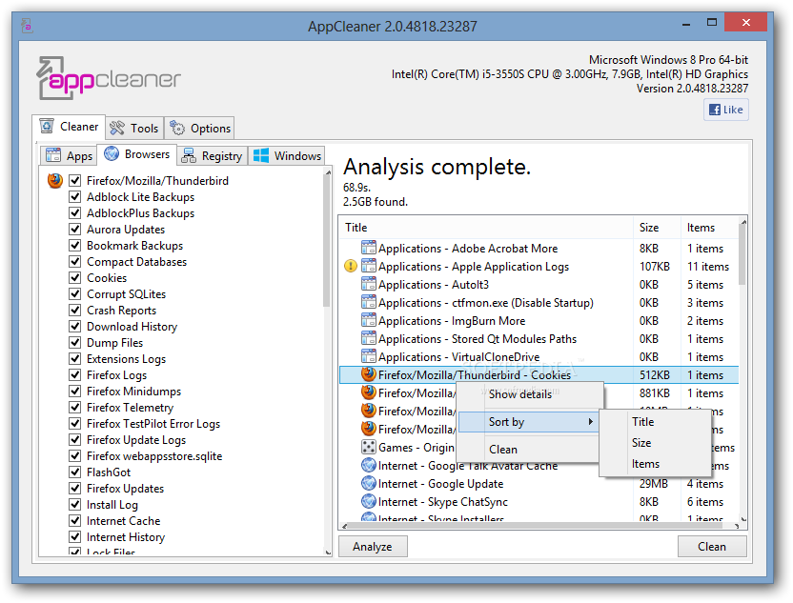793x603 pixels.
Task: Click the icon for ImgBurn More row
Action: pos(369,320)
